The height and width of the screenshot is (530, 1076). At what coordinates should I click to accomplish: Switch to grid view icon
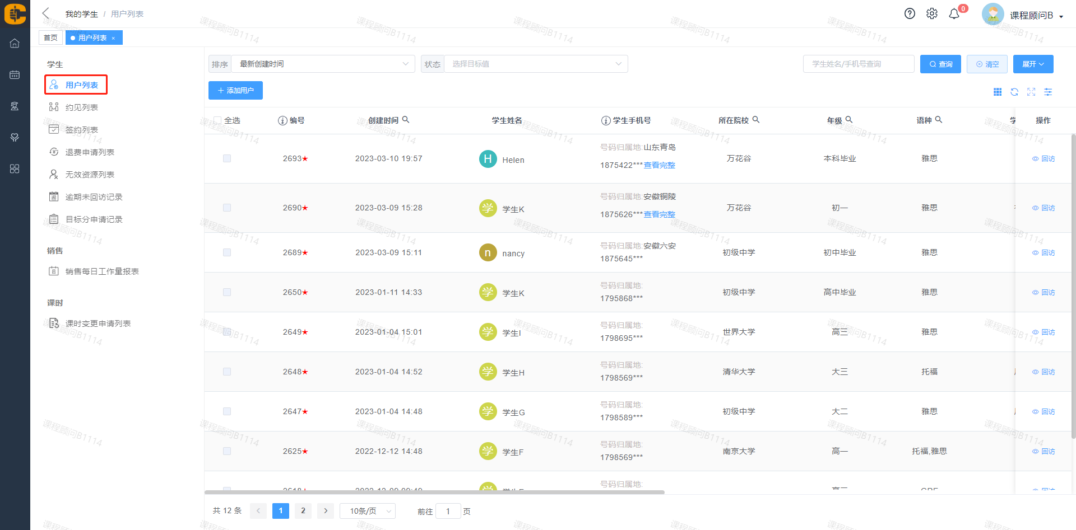pos(998,92)
